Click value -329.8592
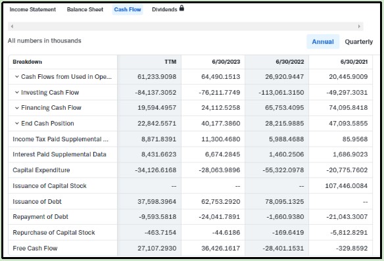 click(352, 248)
